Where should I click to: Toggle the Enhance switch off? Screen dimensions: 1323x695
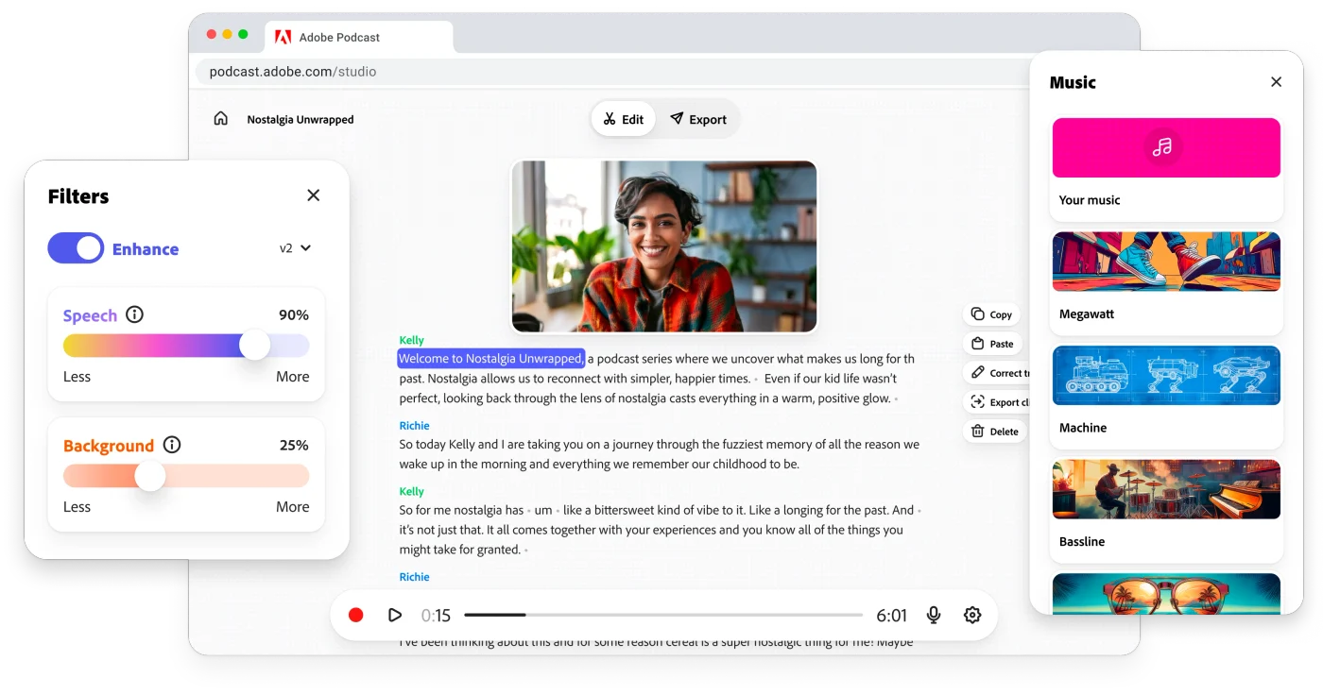point(76,248)
